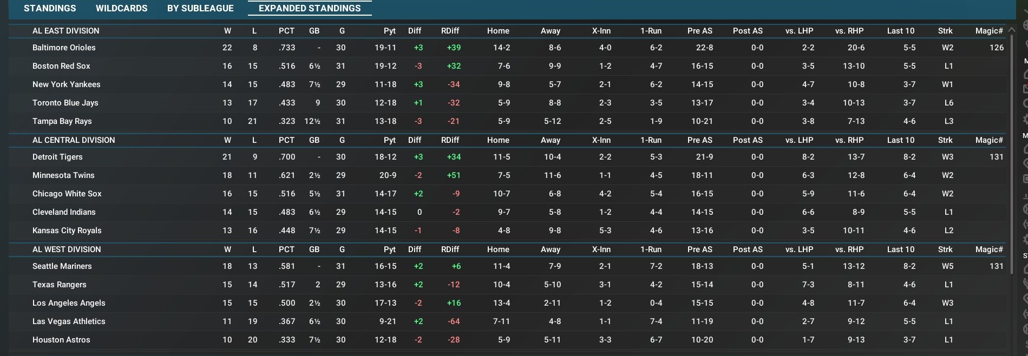Sort AL East by RDiff column header
1028x356 pixels.
450,31
